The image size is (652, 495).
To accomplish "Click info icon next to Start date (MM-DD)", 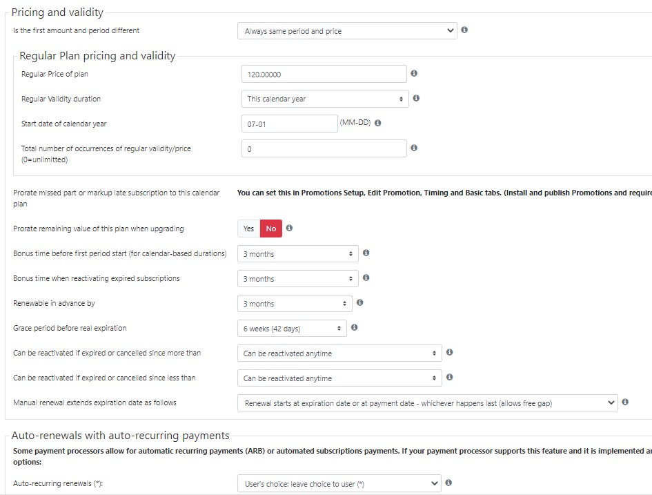I will [x=377, y=123].
